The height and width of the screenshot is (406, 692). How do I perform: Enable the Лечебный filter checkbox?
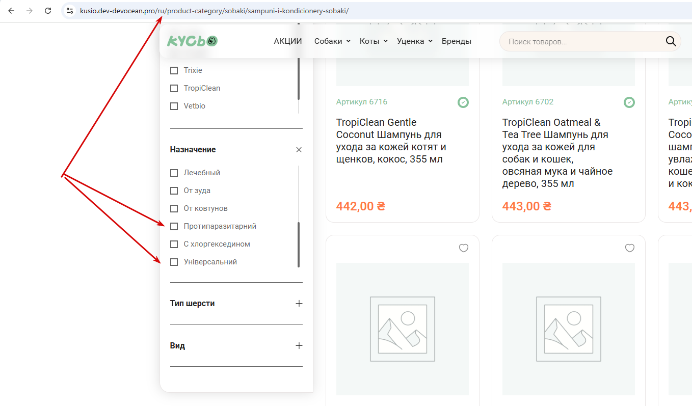tap(174, 173)
